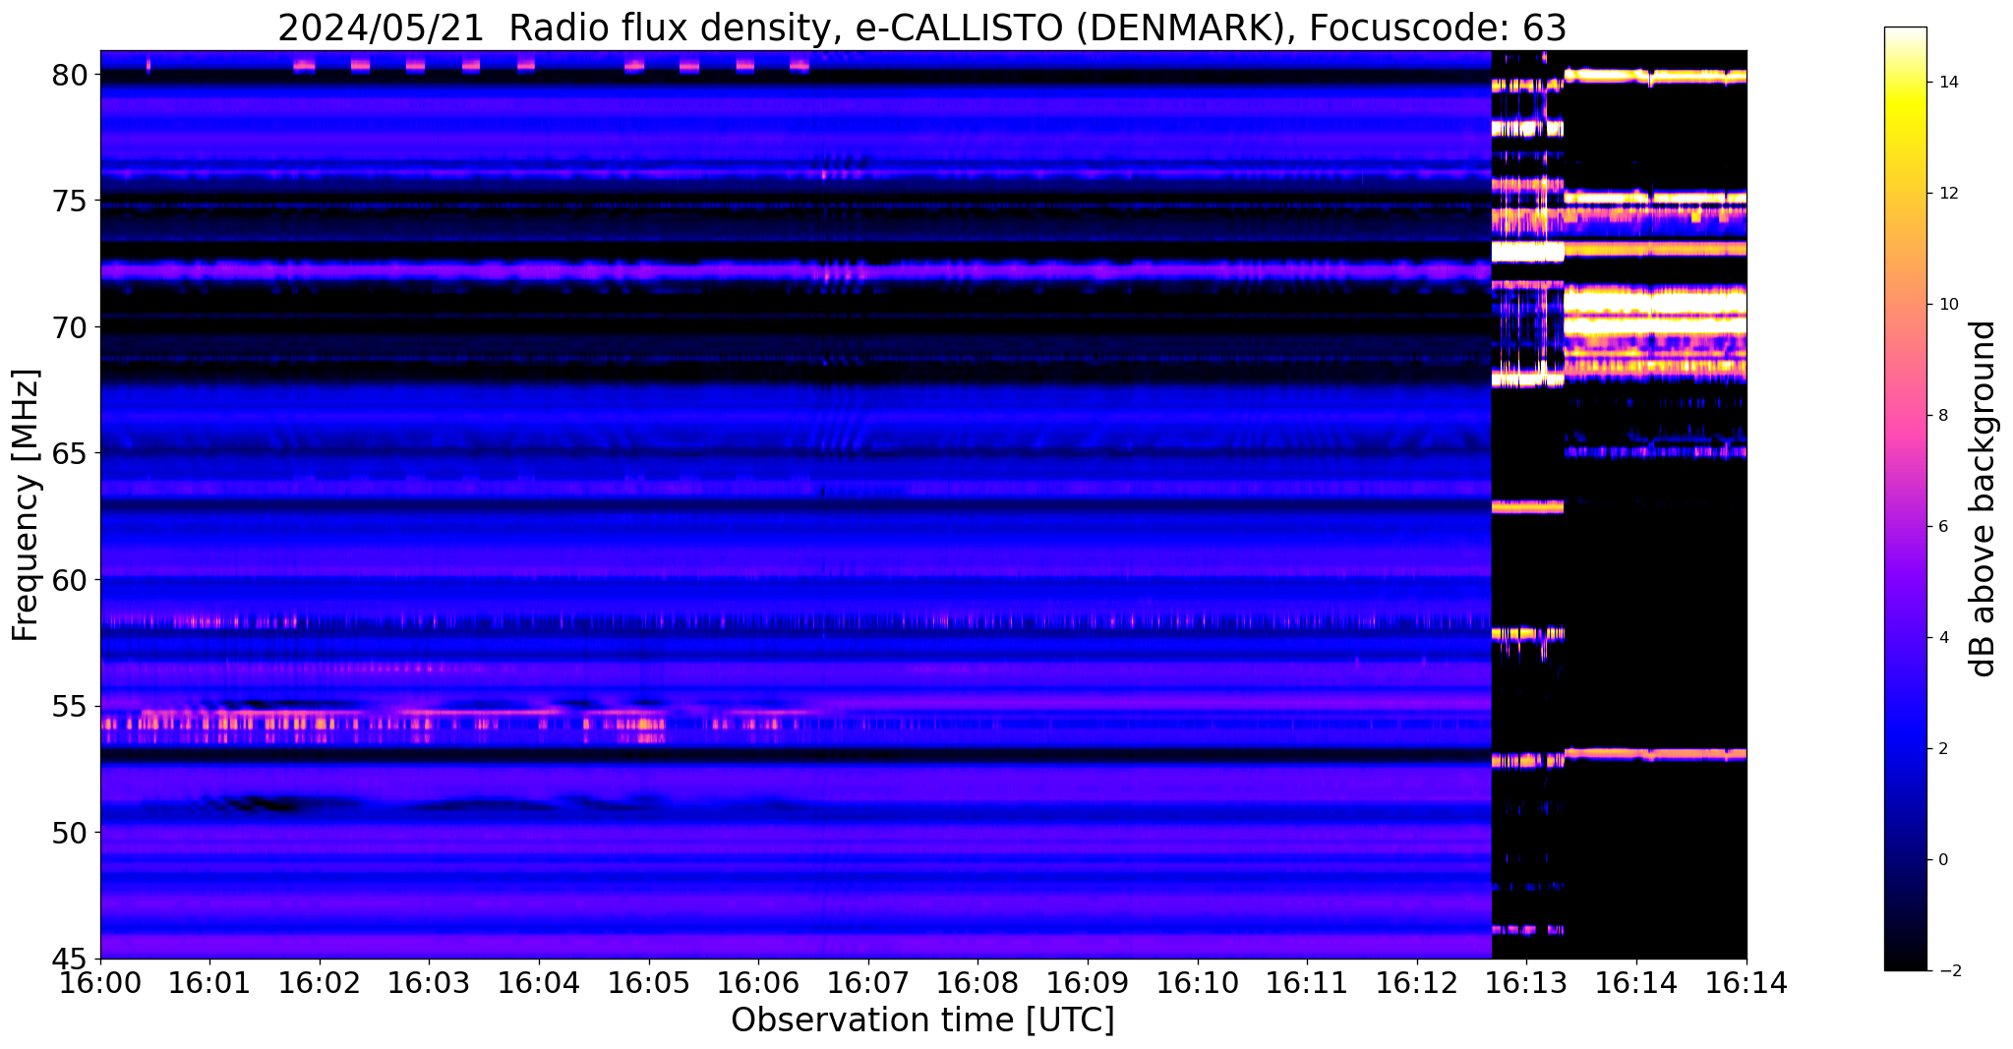Click the dB color scale bar
2013x1049 pixels.
click(x=1906, y=499)
